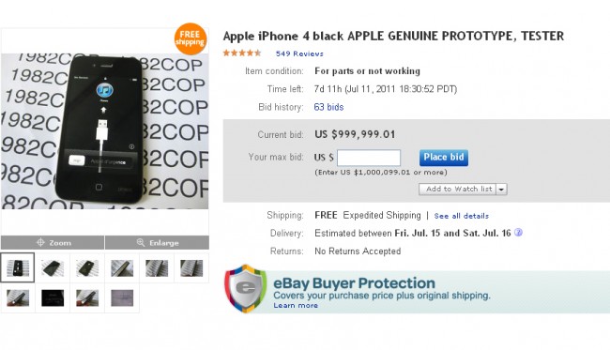Image resolution: width=610 pixels, height=350 pixels.
Task: Click the main iPhone product image
Action: pos(105,131)
